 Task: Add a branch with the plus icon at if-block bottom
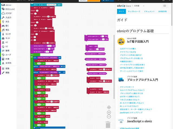[x=34, y=128]
